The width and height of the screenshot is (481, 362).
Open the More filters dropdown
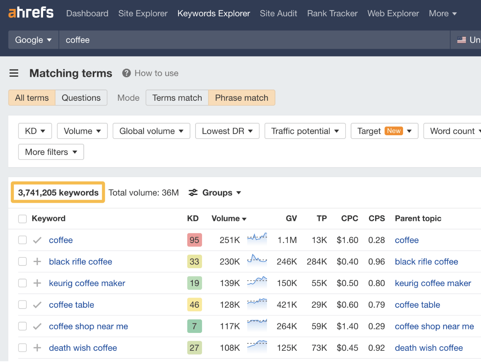pyautogui.click(x=51, y=152)
